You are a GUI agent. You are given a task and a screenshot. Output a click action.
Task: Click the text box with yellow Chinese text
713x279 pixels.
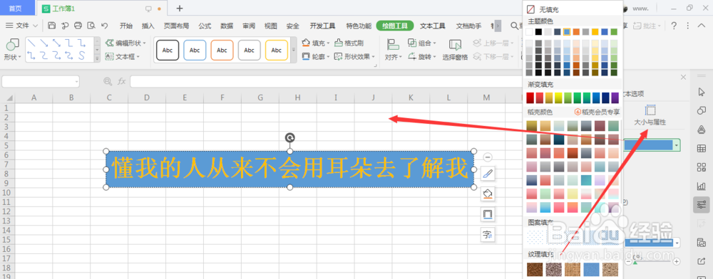[289, 169]
